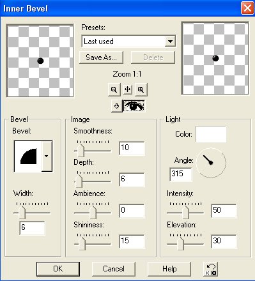This screenshot has height=281, width=255.
Task: Click the bevel shape thumbnail
Action: 28,156
